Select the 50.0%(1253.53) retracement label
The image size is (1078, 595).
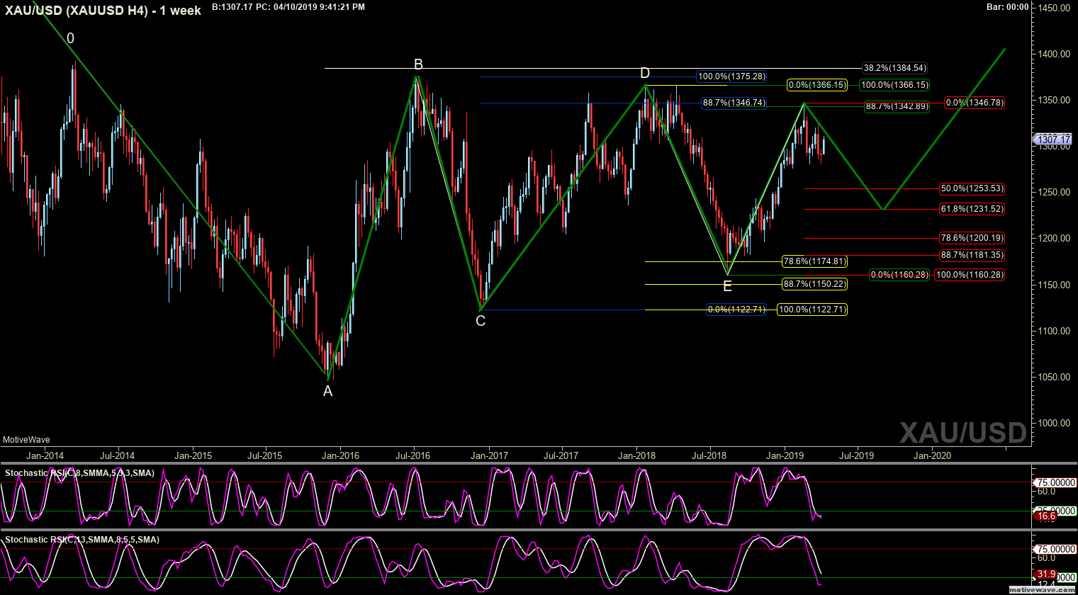pos(972,188)
